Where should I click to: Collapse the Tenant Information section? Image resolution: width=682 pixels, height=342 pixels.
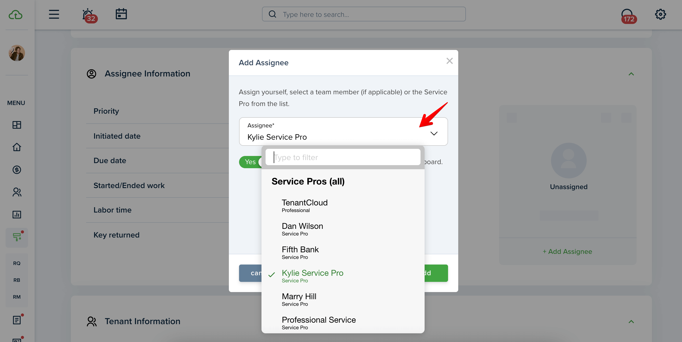(x=631, y=322)
